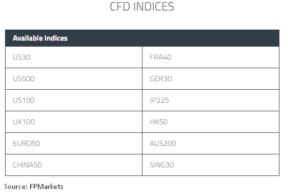
Task: Click the CFD INDICES heading
Action: pyautogui.click(x=142, y=7)
